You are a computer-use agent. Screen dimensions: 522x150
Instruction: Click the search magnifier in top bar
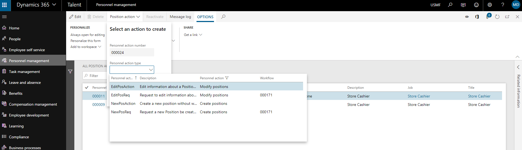point(450,5)
